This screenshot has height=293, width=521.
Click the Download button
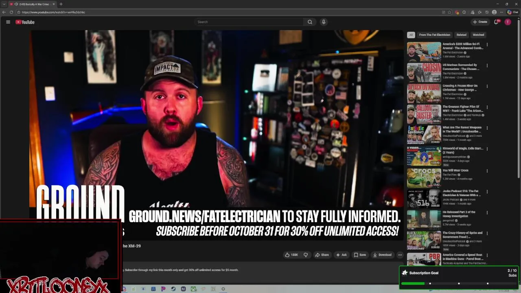pyautogui.click(x=382, y=255)
